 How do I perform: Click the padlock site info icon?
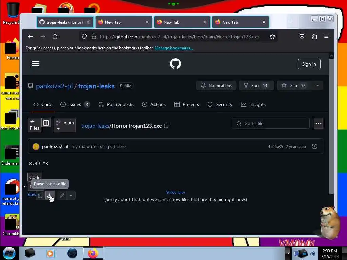(94, 37)
